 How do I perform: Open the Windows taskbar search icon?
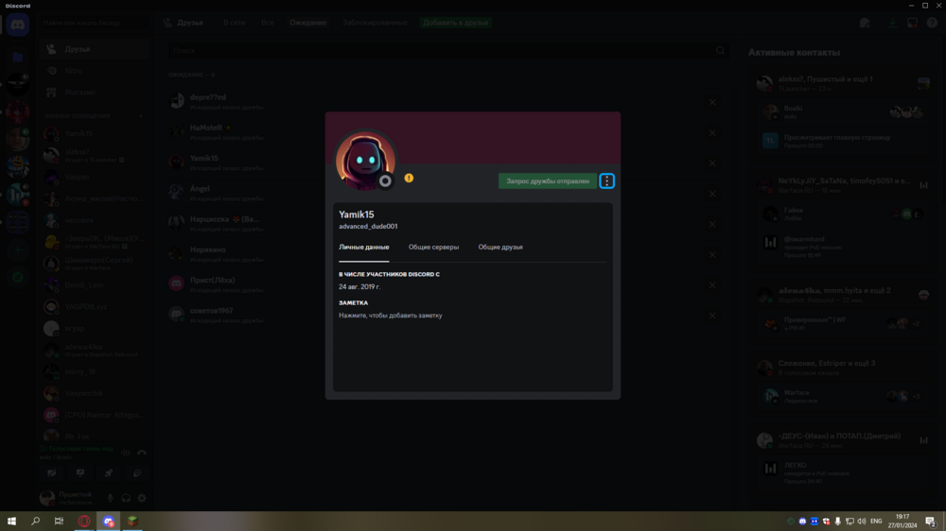tap(35, 522)
